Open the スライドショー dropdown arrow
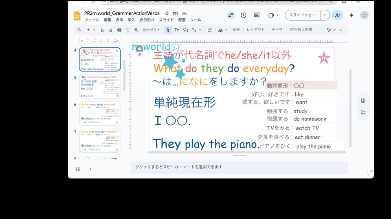 (325, 15)
